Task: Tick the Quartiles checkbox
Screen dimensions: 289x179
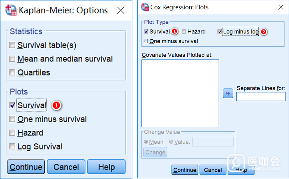Action: [12, 73]
